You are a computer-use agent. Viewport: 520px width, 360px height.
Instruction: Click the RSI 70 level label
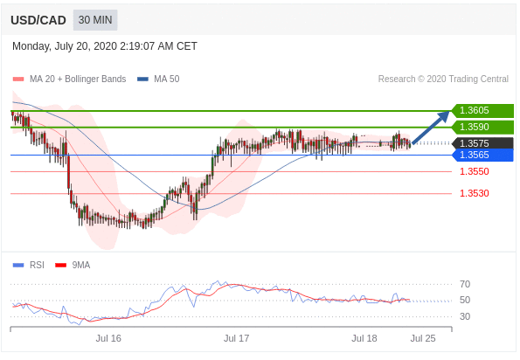465,284
